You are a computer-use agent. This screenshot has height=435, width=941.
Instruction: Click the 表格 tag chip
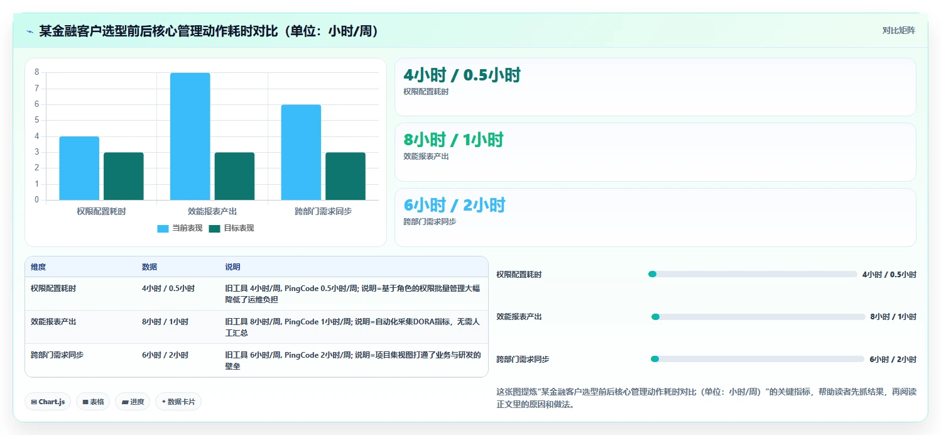coord(93,402)
